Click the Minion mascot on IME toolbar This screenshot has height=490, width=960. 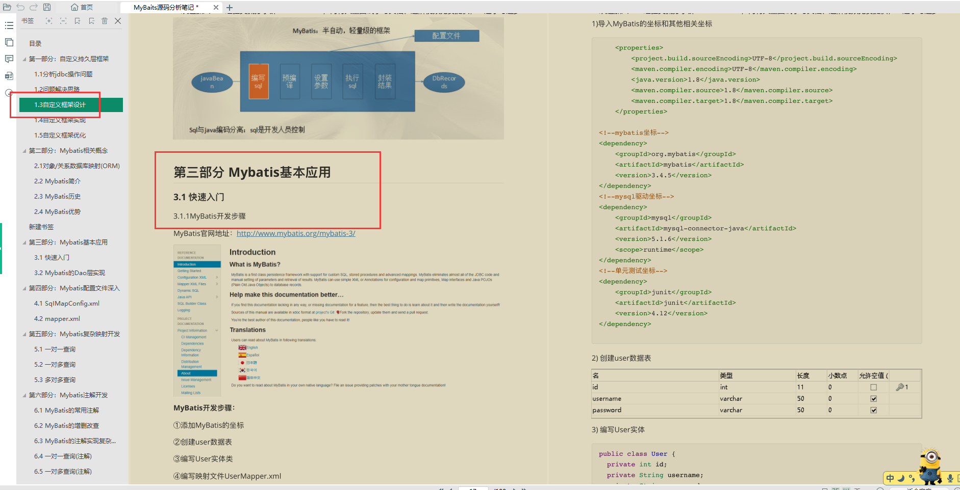click(x=931, y=466)
